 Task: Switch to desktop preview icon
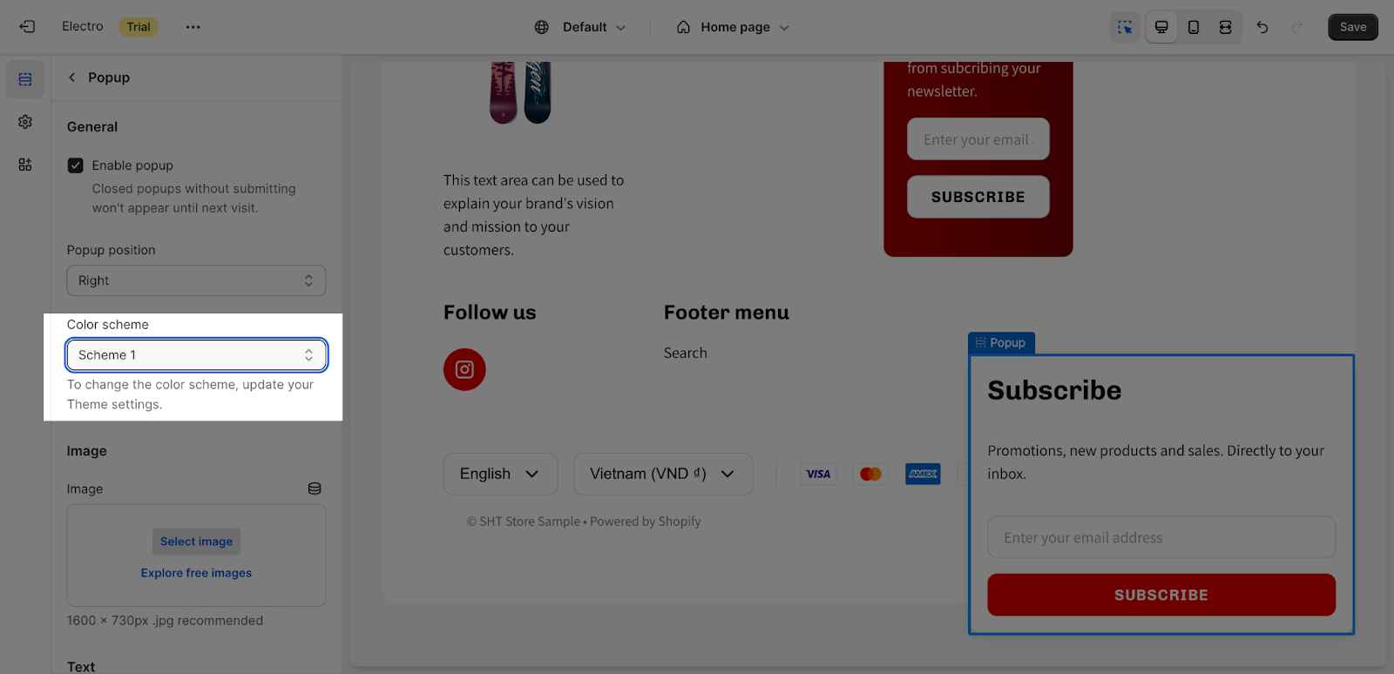click(x=1161, y=27)
